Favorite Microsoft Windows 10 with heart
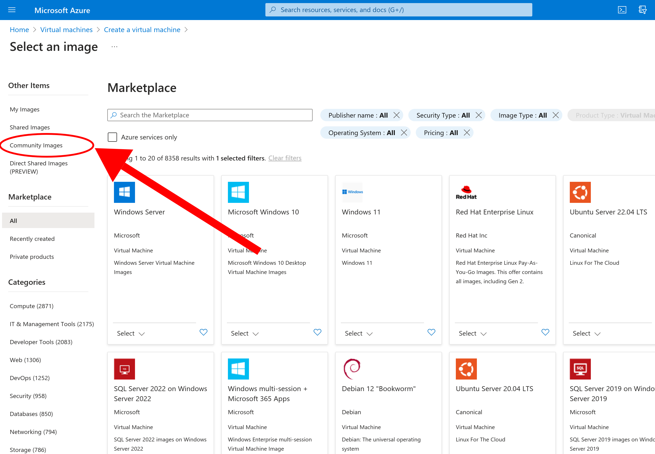655x454 pixels. pyautogui.click(x=317, y=332)
